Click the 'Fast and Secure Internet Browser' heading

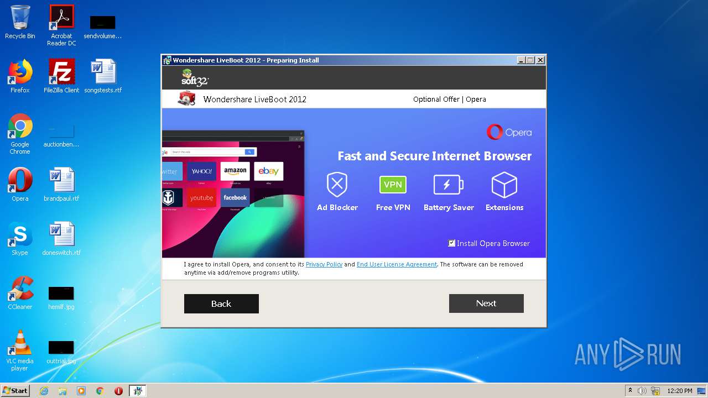[435, 156]
